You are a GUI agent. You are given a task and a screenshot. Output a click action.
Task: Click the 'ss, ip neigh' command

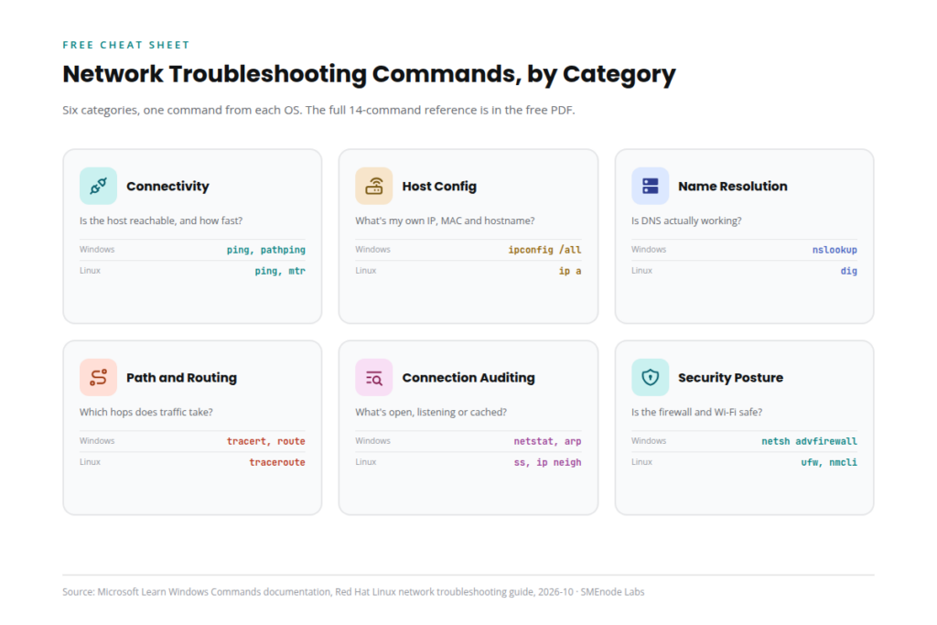click(x=547, y=462)
